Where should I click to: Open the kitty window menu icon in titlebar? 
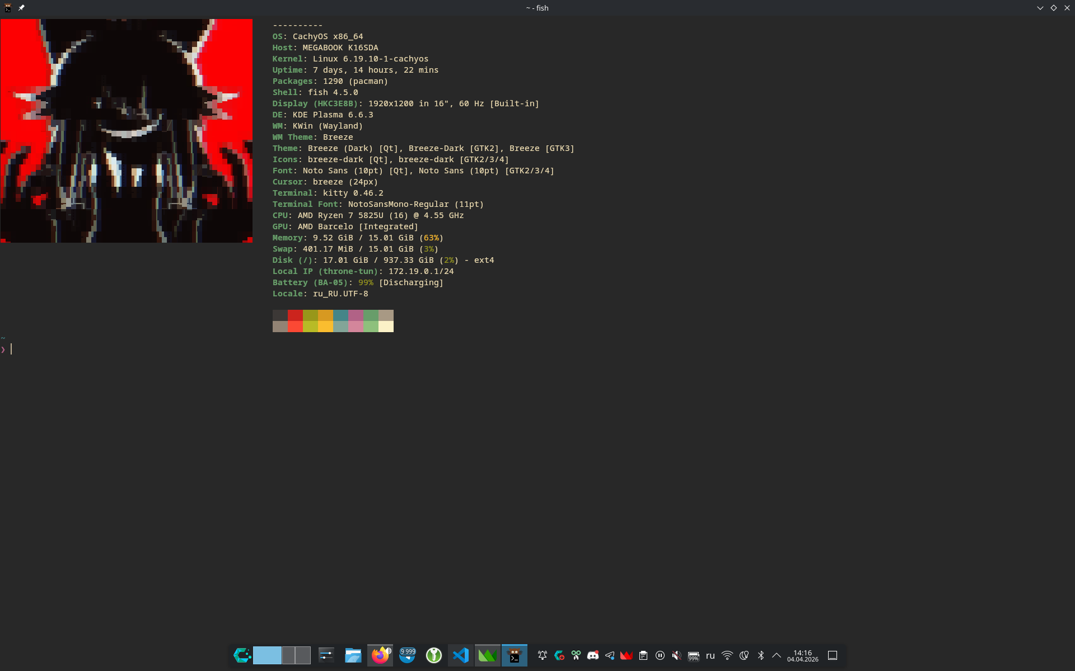(8, 8)
